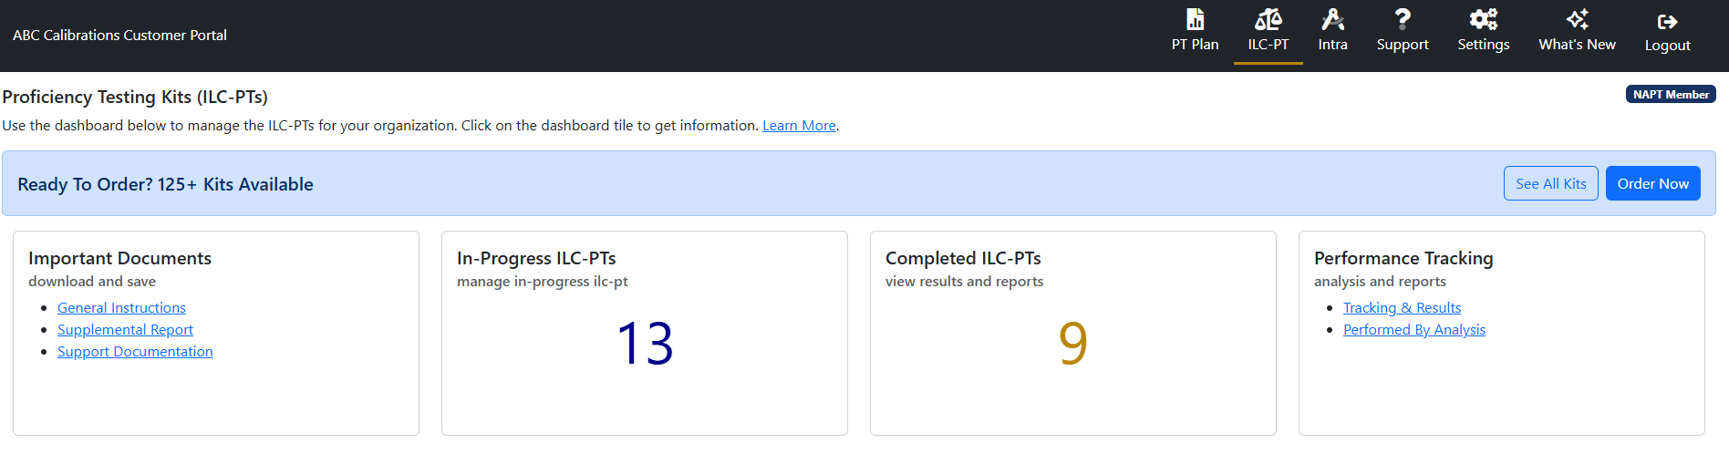Click the Support question mark icon
The image size is (1729, 464).
[x=1403, y=19]
